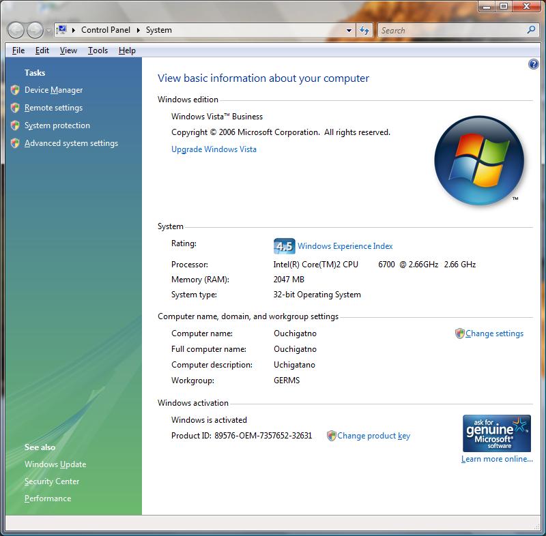The width and height of the screenshot is (546, 536).
Task: Click the Windows Vista logo orb
Action: [479, 160]
